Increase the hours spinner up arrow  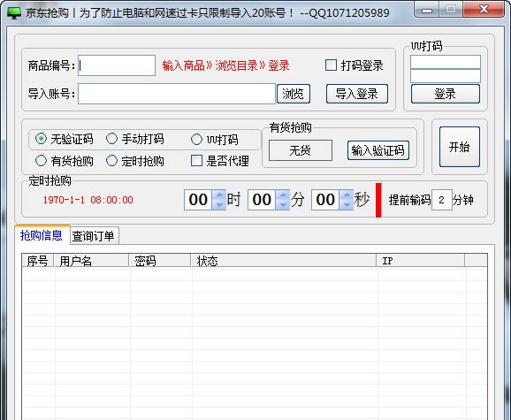coord(219,195)
